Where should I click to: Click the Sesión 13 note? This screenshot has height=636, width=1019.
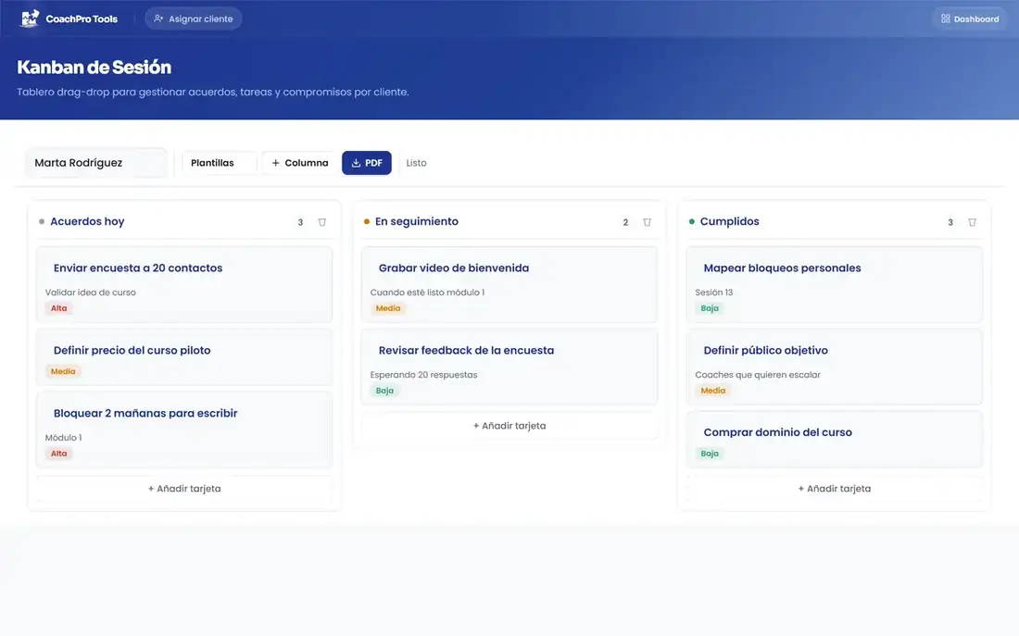(713, 293)
